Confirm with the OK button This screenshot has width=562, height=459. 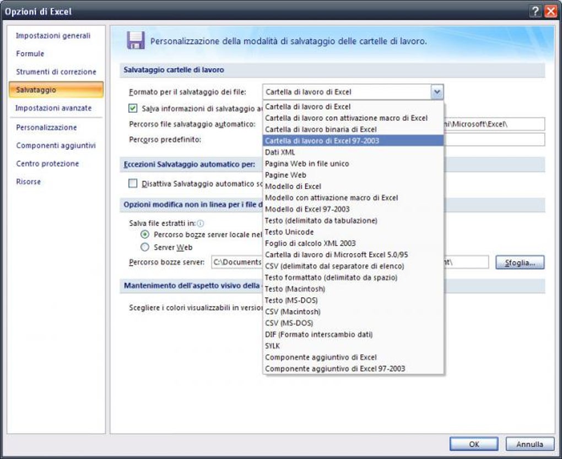[x=474, y=444]
